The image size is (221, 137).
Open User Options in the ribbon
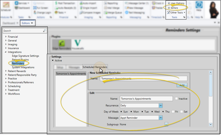point(176,3)
